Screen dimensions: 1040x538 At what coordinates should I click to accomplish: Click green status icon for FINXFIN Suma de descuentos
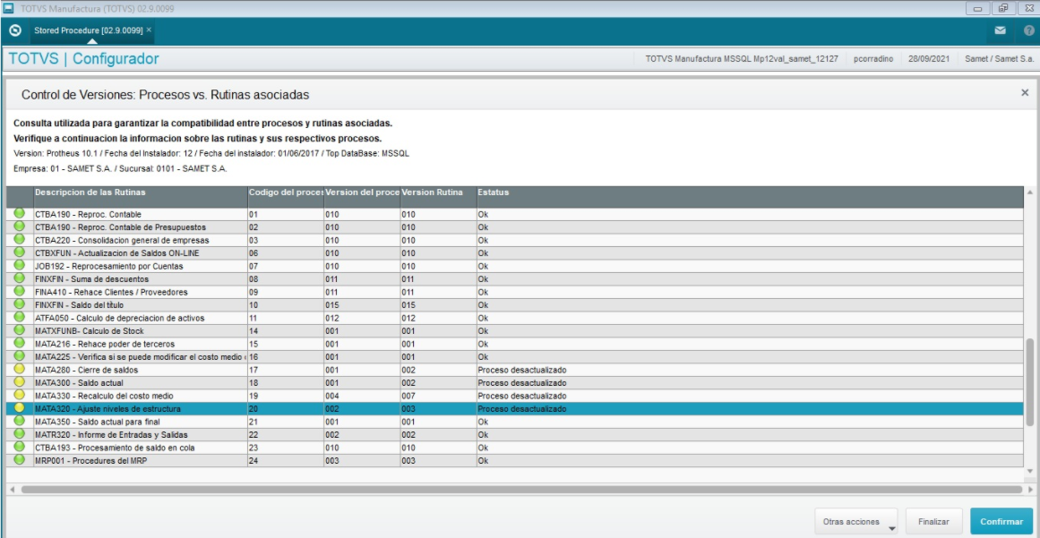(19, 278)
